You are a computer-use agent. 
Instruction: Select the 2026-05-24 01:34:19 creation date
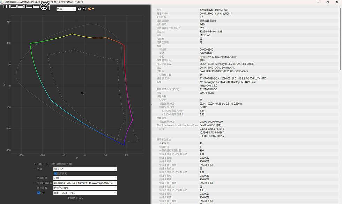211,32
